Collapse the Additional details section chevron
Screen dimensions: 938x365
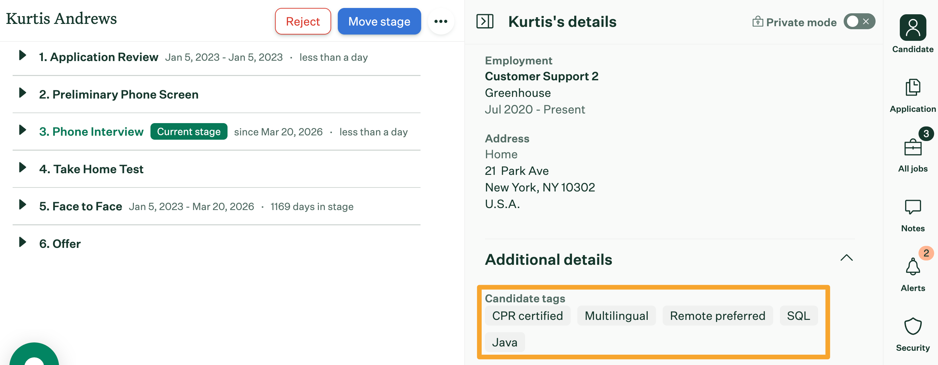(x=846, y=258)
